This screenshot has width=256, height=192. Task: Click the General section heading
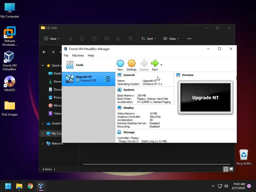coord(129,75)
